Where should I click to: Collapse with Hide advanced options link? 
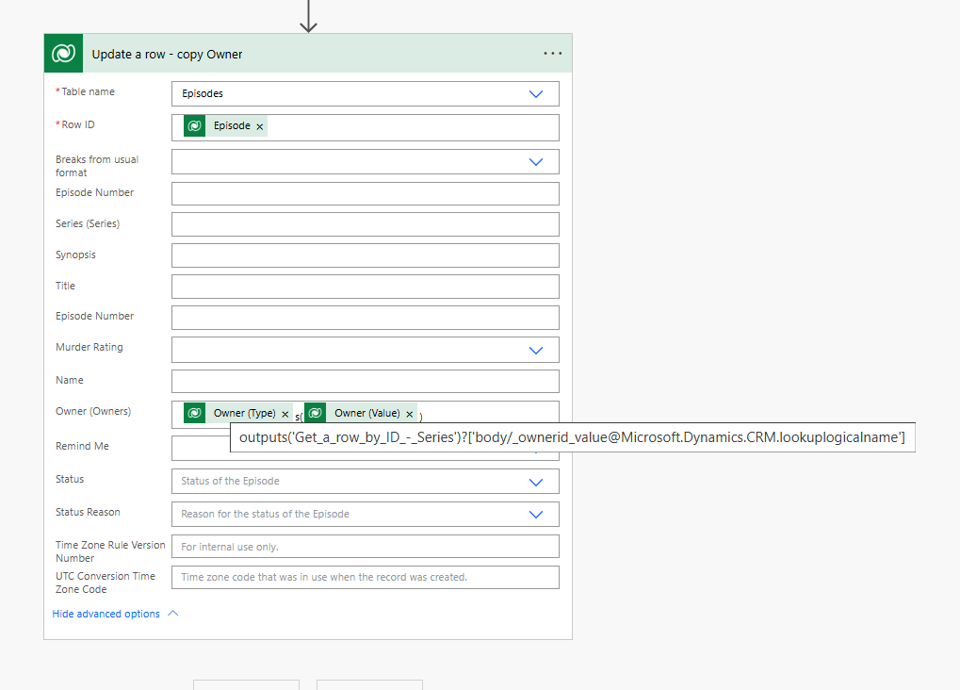point(106,614)
